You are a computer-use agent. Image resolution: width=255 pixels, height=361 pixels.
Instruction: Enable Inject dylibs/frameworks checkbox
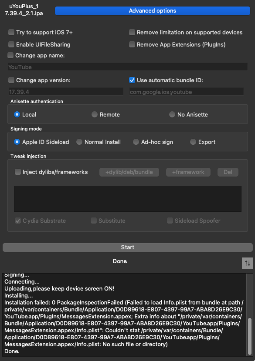(x=18, y=172)
